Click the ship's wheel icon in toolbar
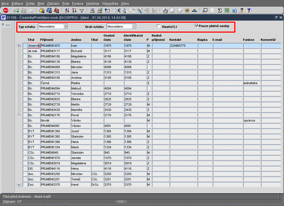 click(x=187, y=11)
